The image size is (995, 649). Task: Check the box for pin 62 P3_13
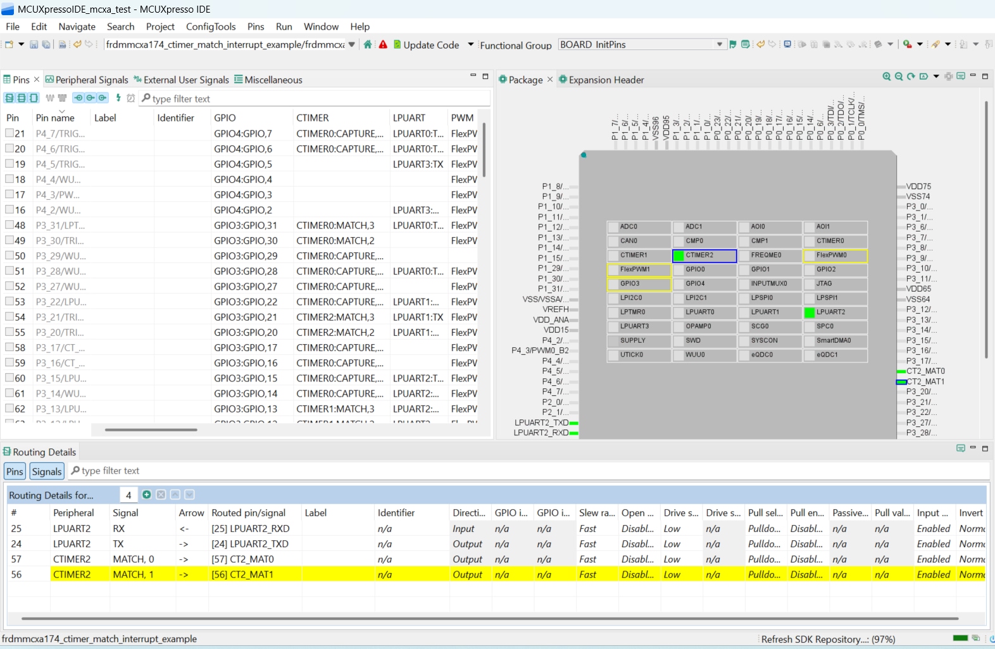[9, 409]
